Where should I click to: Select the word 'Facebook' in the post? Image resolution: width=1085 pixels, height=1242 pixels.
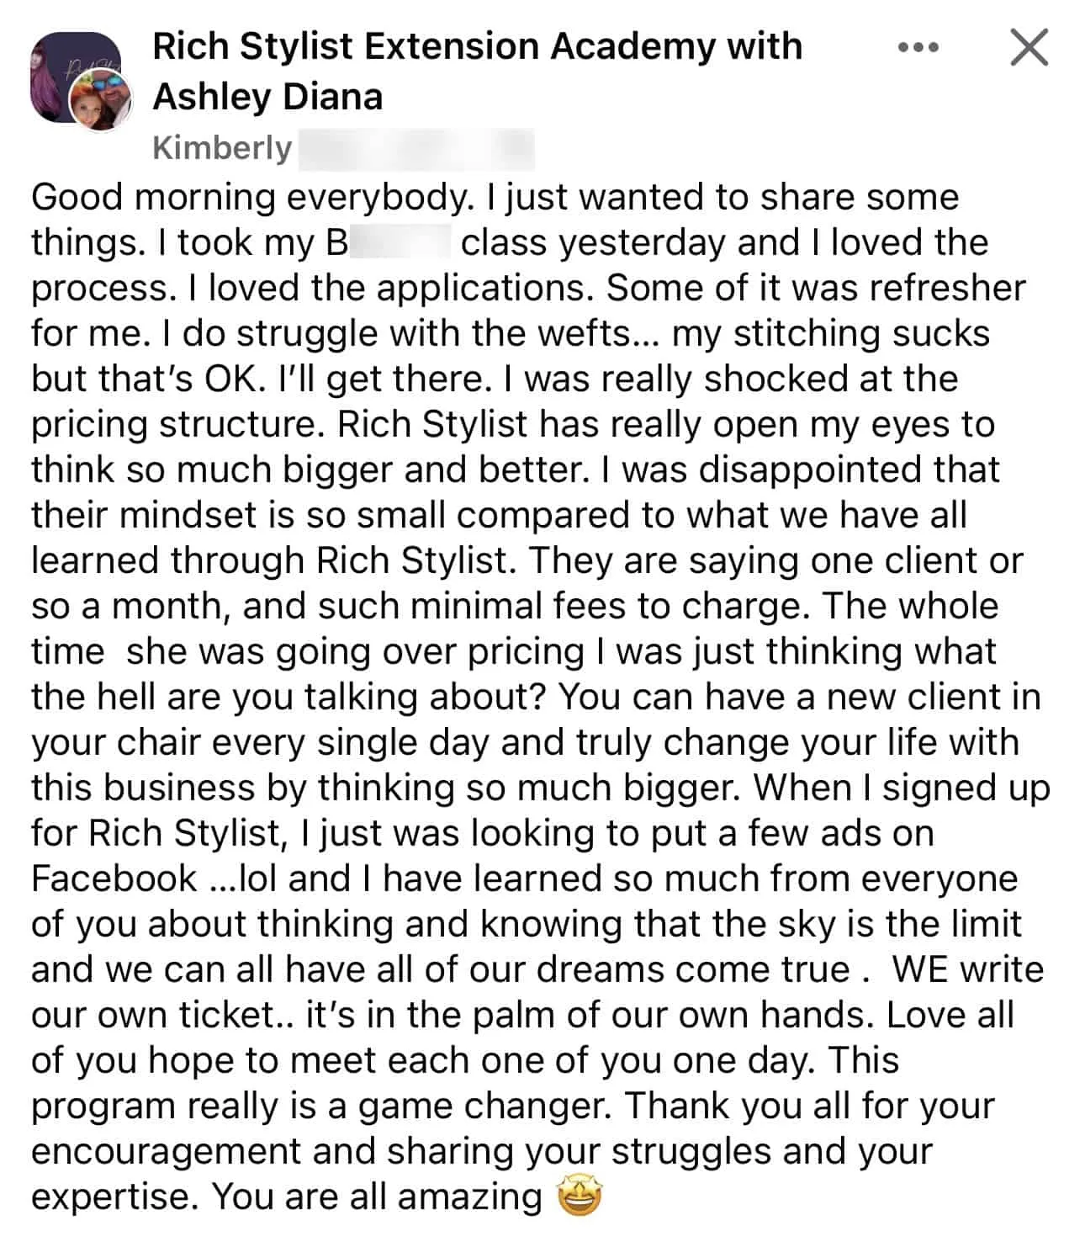(114, 878)
